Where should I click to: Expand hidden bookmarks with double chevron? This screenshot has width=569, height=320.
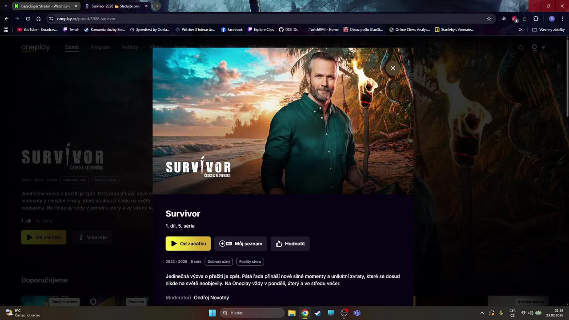coord(521,30)
